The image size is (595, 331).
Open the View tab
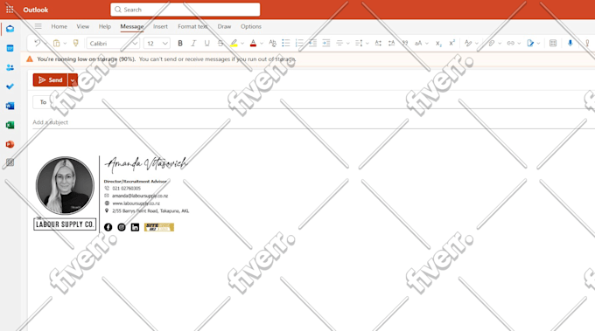(x=83, y=26)
